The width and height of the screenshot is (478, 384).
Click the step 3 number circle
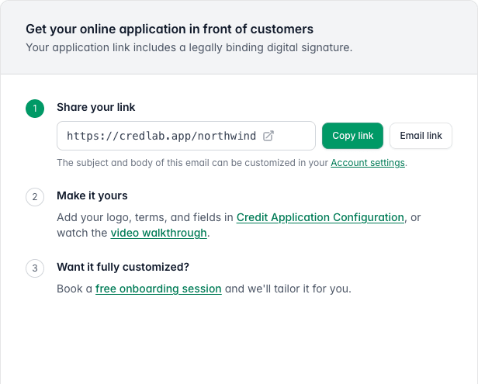(35, 268)
